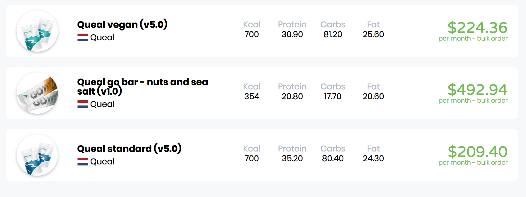Click the Queal standard product pouch image

point(37,155)
